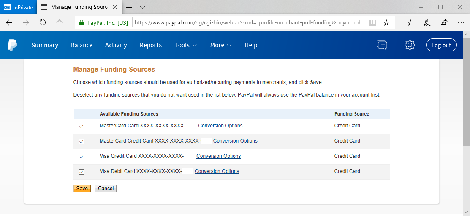Screen dimensions: 470x216
Task: Open Conversion Options for Visa Credit Card
Action: (218, 156)
